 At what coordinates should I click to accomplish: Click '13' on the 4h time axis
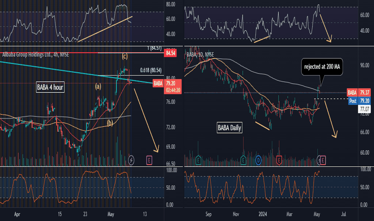tap(145, 214)
